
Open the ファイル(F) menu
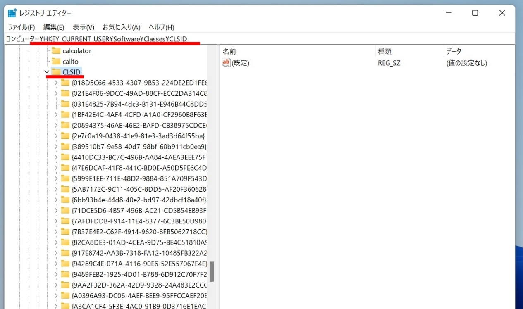coord(21,27)
